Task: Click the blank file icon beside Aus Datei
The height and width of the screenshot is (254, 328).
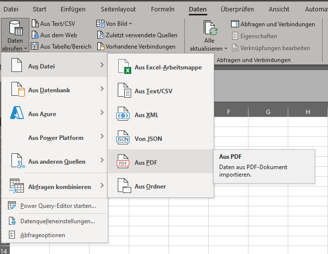Action: [x=16, y=65]
